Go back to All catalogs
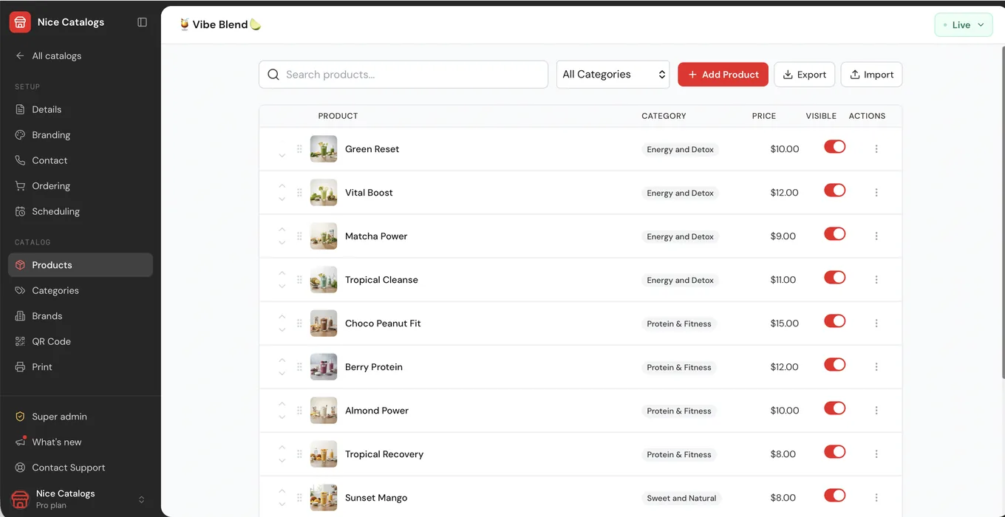This screenshot has width=1005, height=517. point(48,56)
